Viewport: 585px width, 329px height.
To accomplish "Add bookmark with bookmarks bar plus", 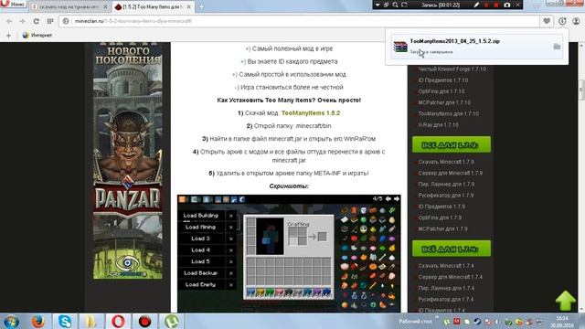I will coord(8,36).
